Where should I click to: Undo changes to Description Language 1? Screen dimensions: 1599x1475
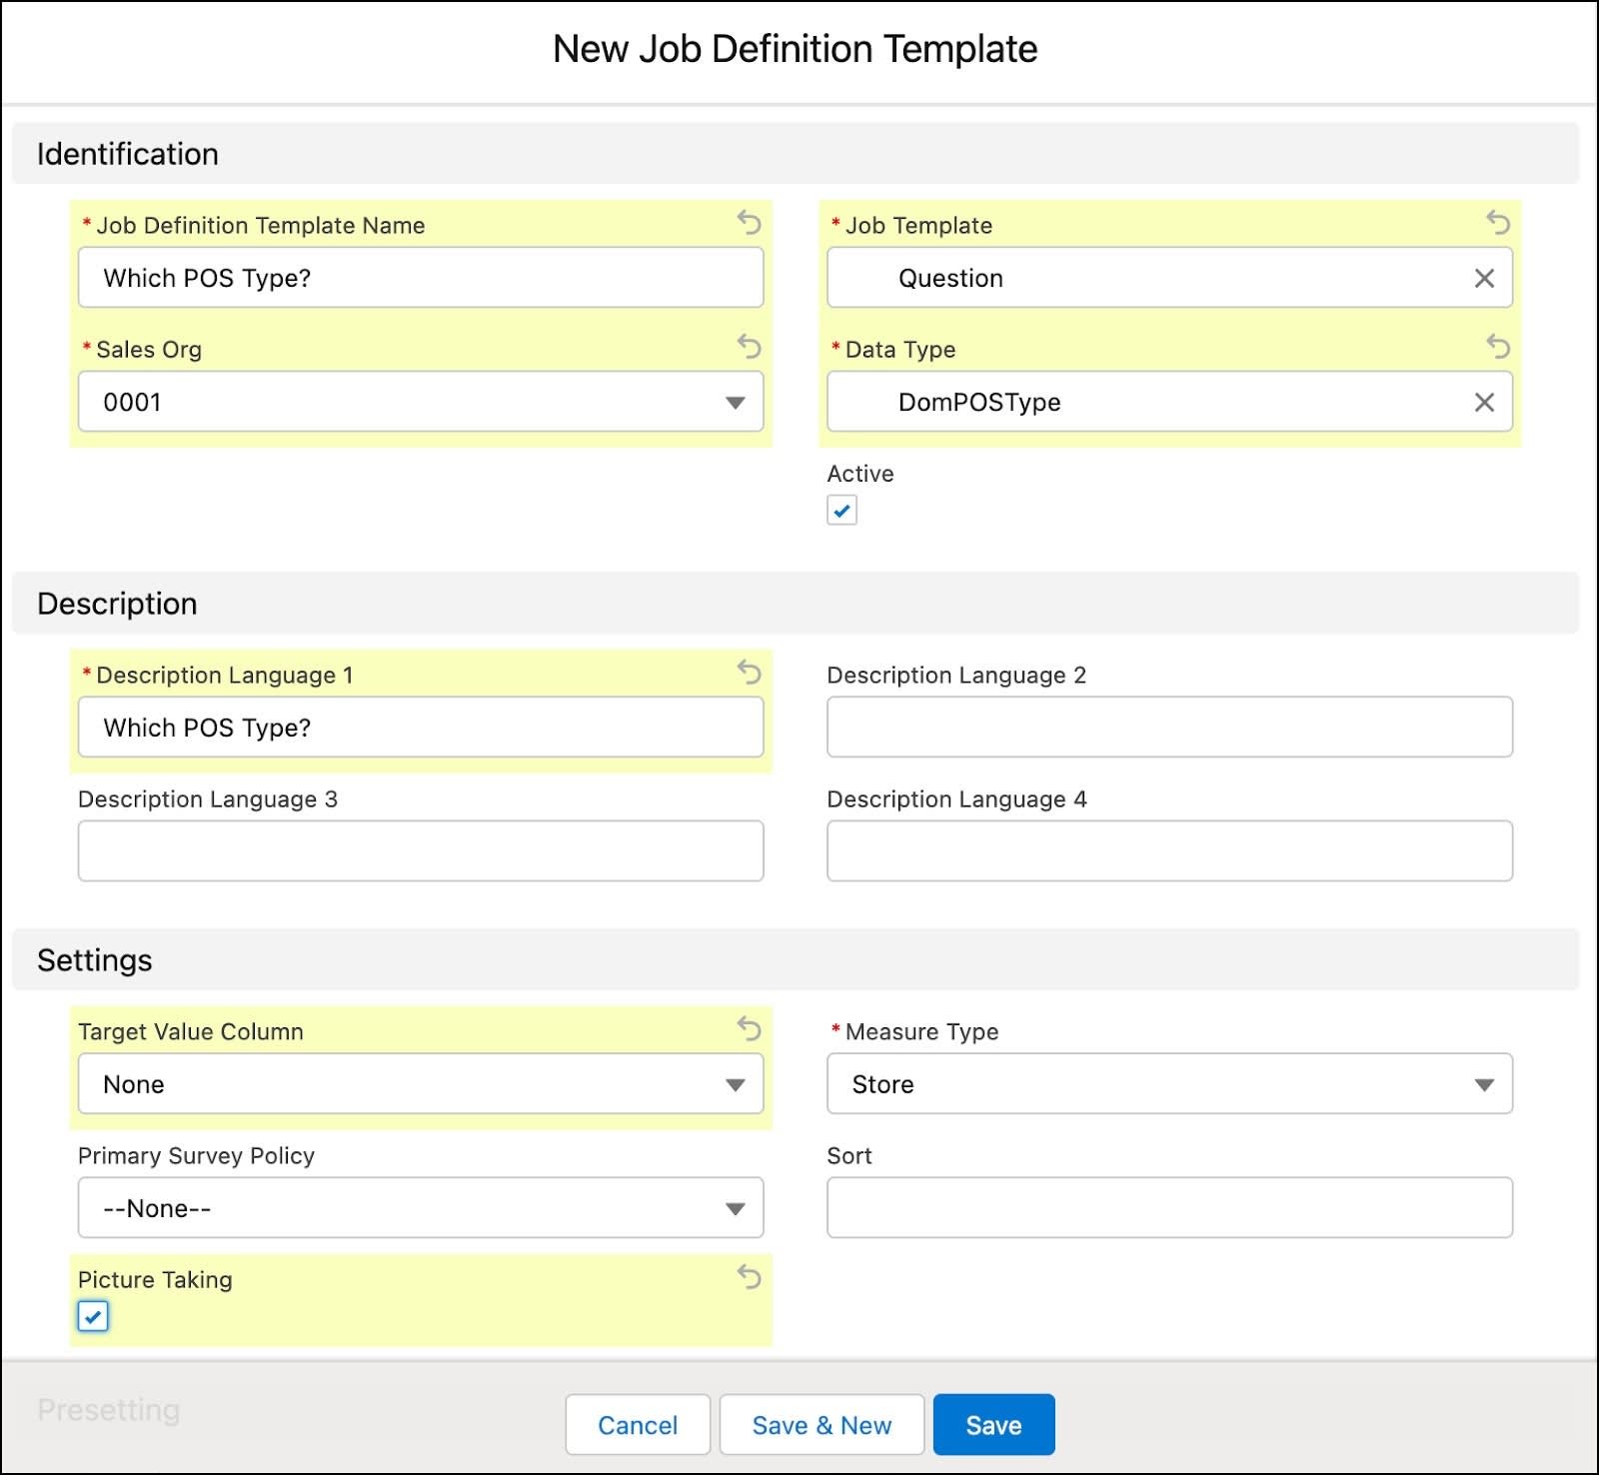tap(749, 672)
